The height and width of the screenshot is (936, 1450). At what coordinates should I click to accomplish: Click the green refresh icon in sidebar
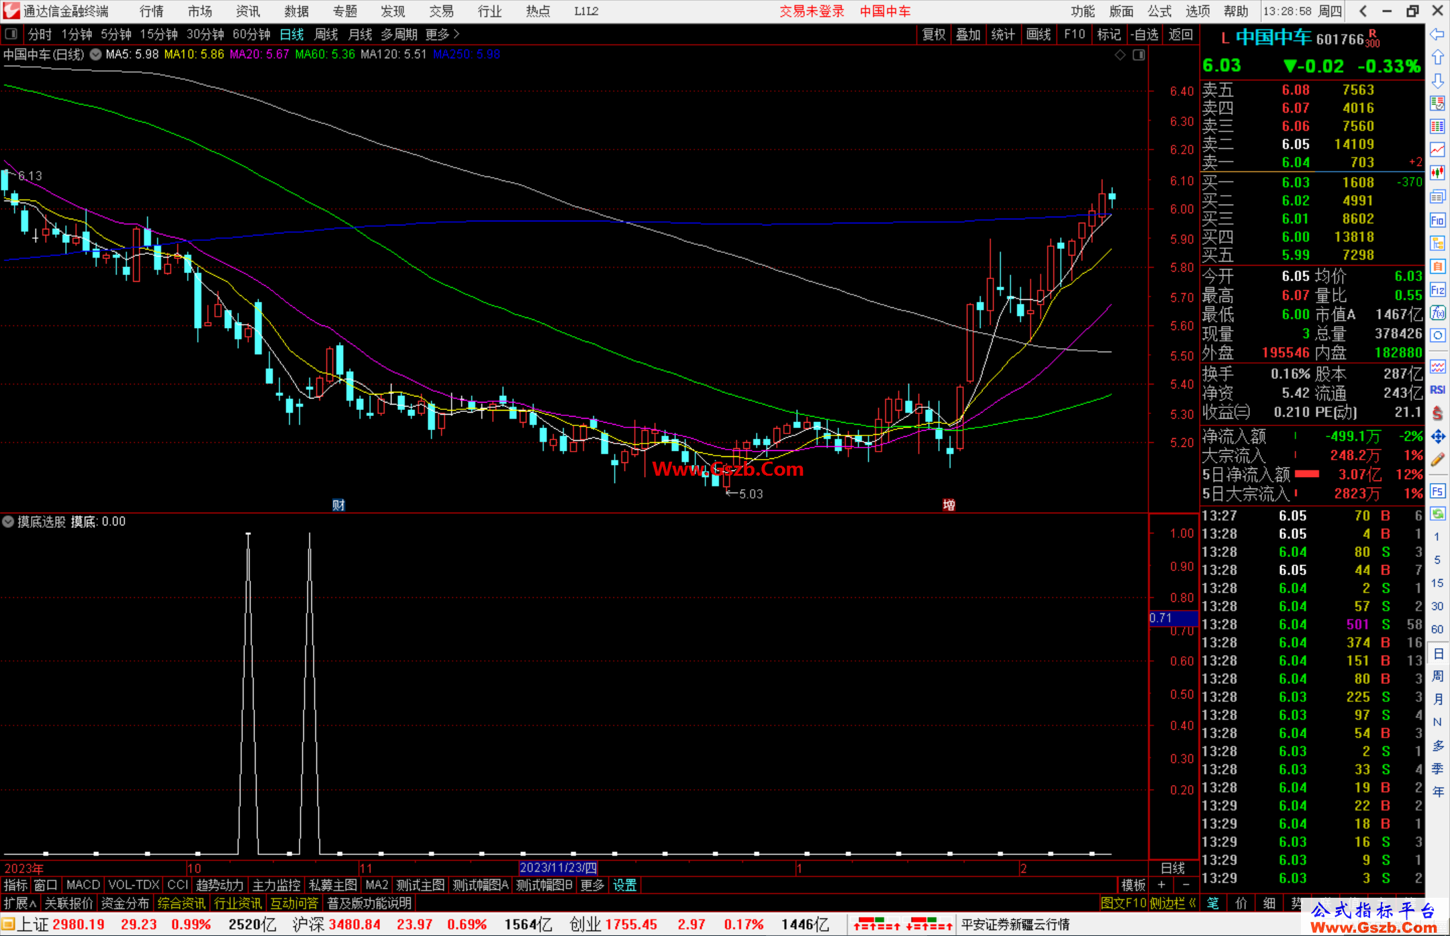(x=1437, y=514)
